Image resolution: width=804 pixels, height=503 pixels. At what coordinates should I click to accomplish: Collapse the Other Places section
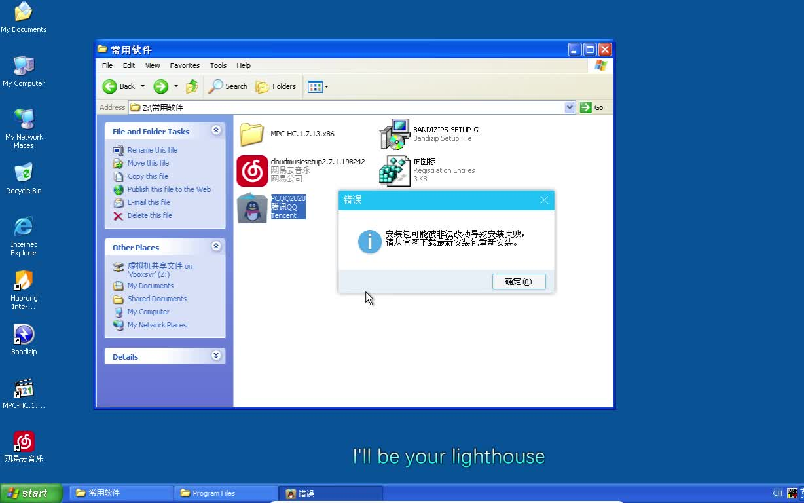point(216,246)
